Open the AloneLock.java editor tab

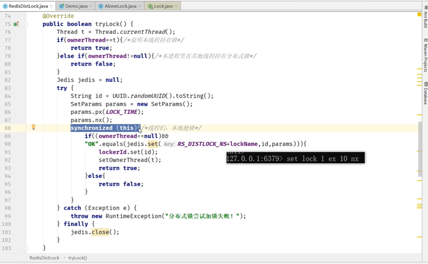pos(120,6)
